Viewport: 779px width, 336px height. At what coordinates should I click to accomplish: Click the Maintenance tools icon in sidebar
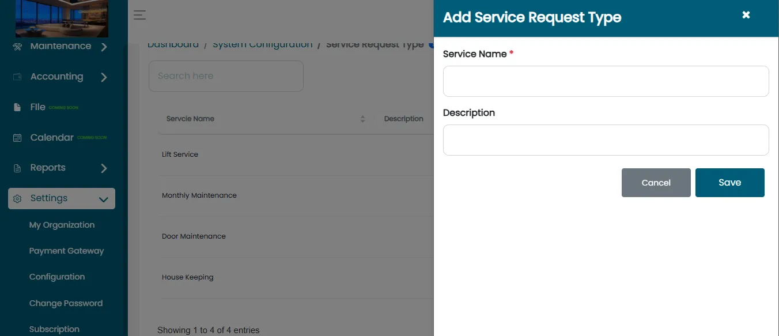pos(17,47)
